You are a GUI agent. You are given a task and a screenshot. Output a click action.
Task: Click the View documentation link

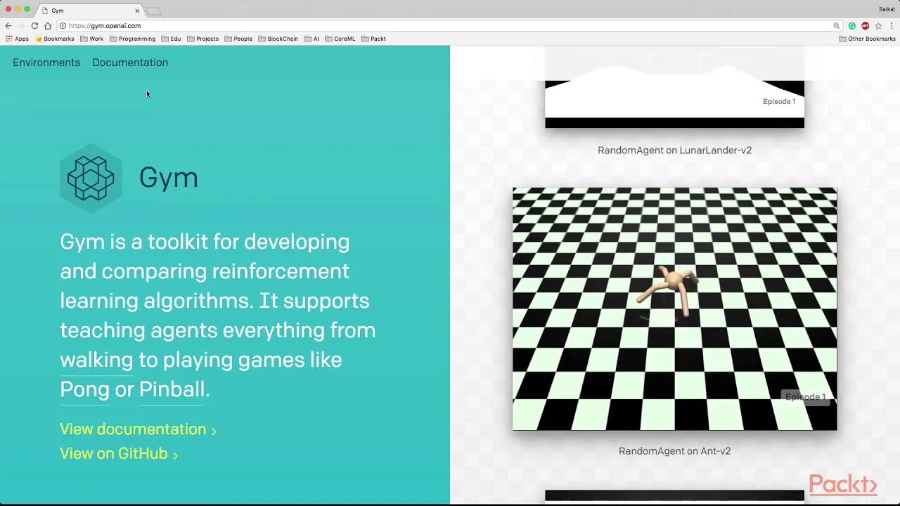click(138, 429)
